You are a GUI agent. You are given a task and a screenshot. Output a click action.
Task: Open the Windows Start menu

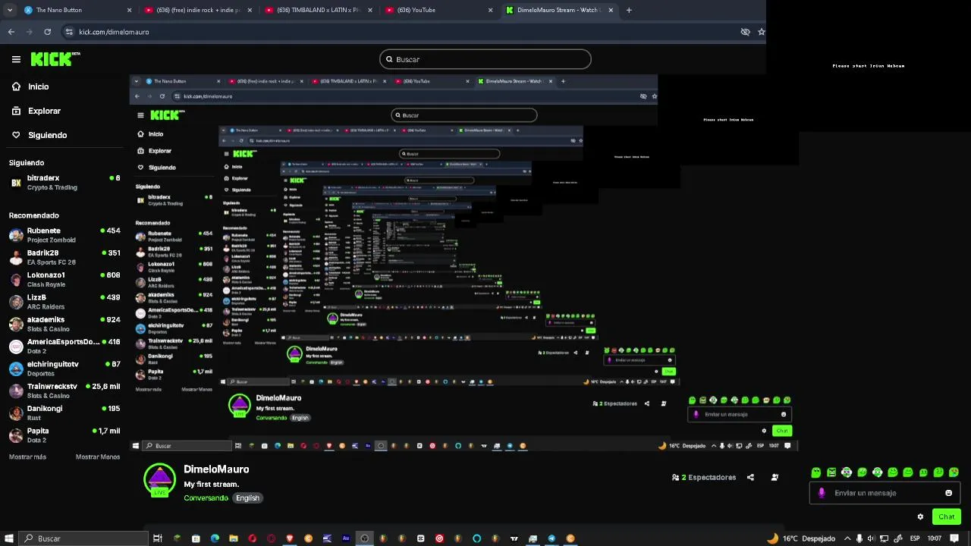[x=9, y=538]
